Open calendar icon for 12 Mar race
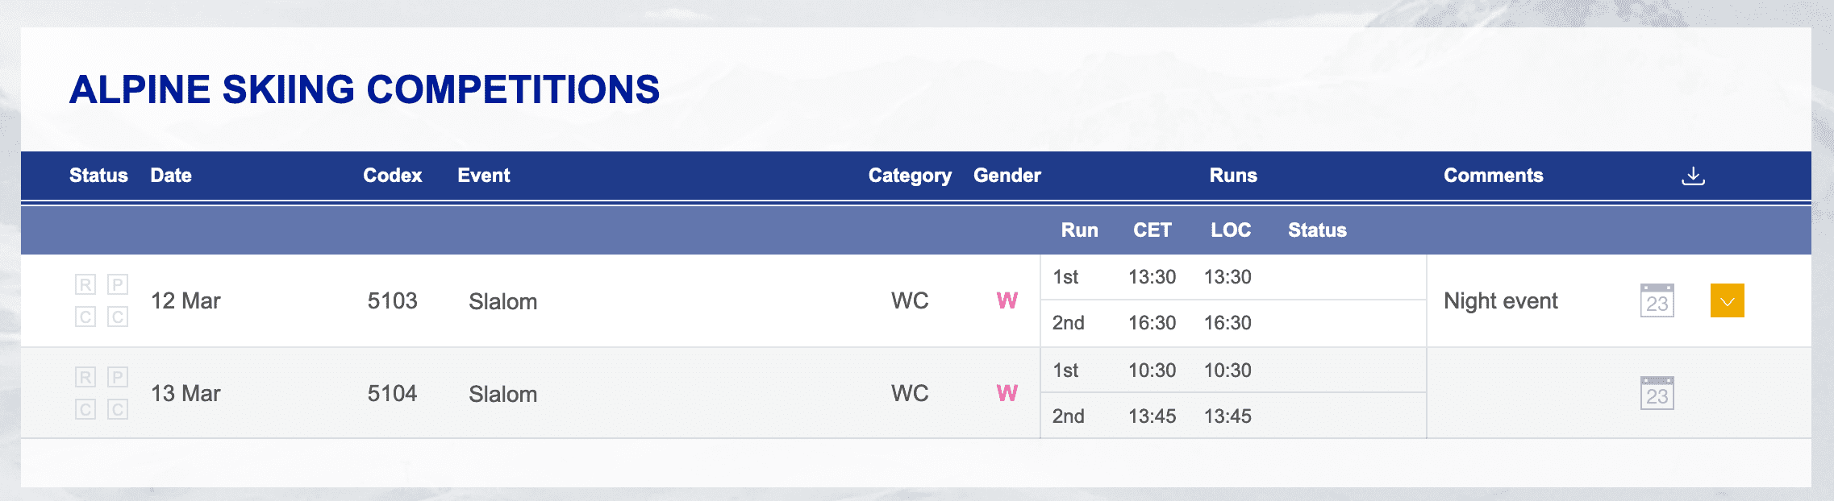 pos(1657,300)
